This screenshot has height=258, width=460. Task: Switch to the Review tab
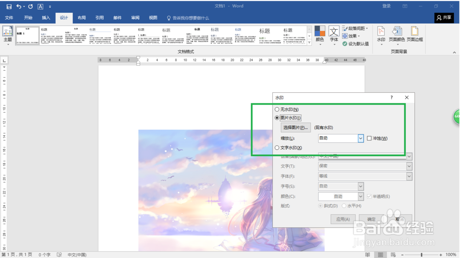[135, 18]
